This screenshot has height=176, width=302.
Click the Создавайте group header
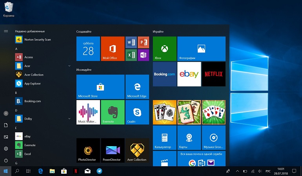tap(84, 32)
